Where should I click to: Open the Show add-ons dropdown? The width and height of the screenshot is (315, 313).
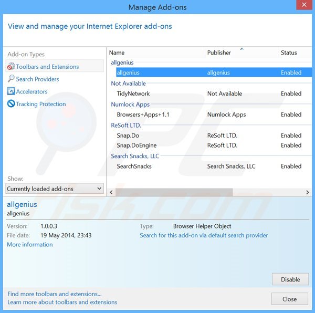55,189
